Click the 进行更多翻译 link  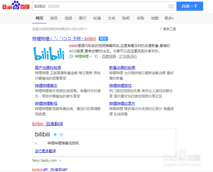(x=45, y=151)
